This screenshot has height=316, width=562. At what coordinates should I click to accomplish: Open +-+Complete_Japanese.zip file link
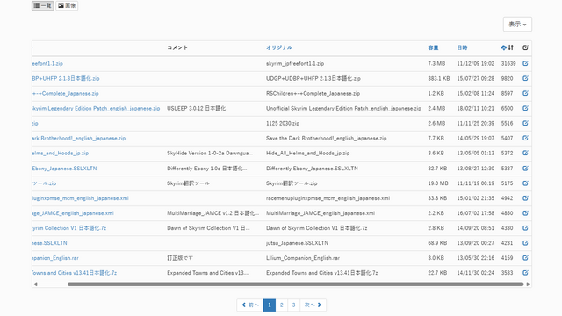point(65,94)
